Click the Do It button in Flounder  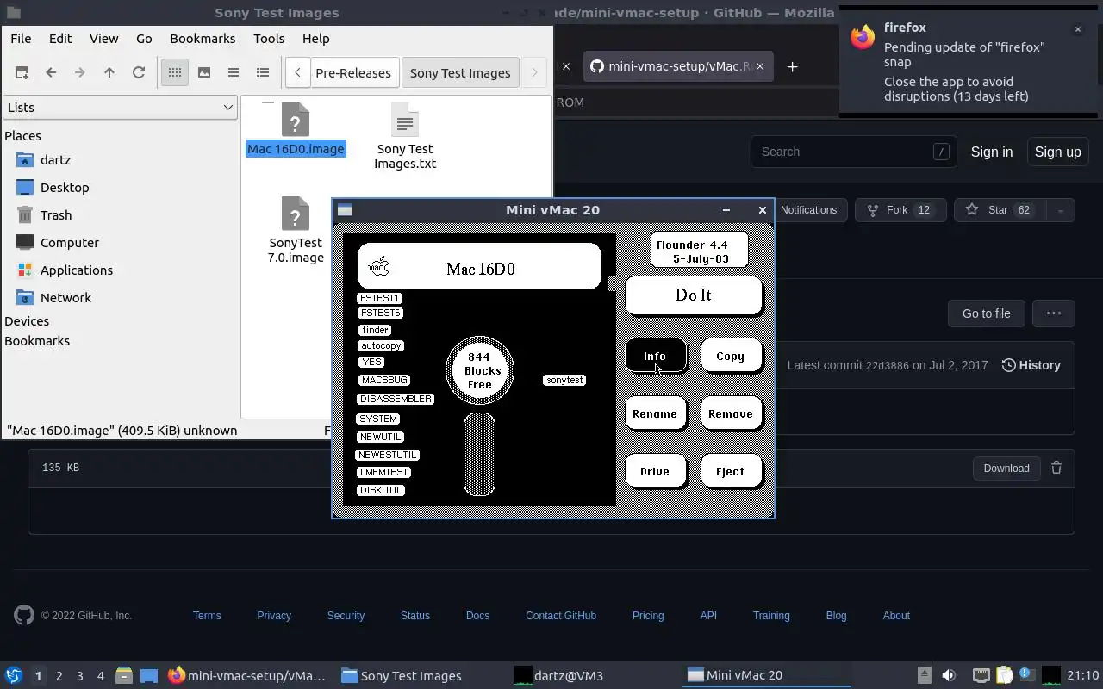click(694, 295)
